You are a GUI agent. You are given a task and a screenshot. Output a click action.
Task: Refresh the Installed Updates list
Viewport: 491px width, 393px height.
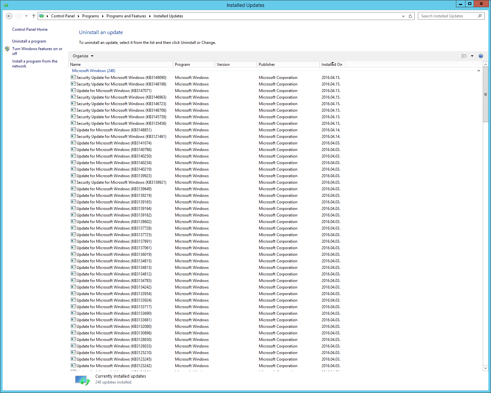410,16
